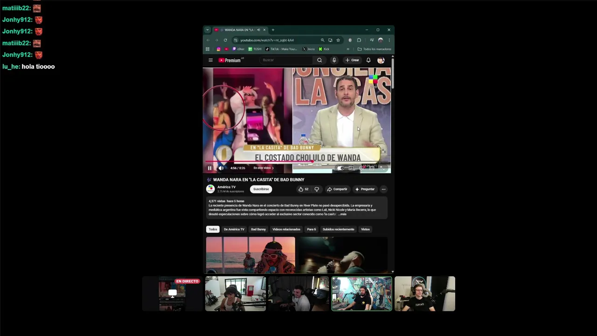Close the WANDA NARA tab
Image resolution: width=597 pixels, height=336 pixels.
pyautogui.click(x=264, y=30)
